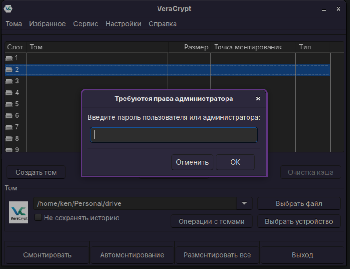Select the drive icon for slot 2
The width and height of the screenshot is (350, 269).
pyautogui.click(x=9, y=70)
